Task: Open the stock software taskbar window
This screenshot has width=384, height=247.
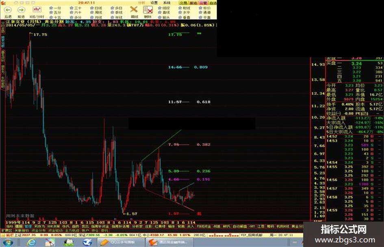Action: (169, 242)
